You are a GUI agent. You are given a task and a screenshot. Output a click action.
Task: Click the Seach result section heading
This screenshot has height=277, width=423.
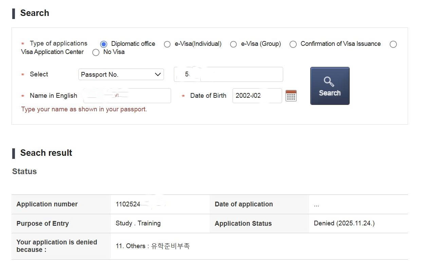(x=46, y=153)
